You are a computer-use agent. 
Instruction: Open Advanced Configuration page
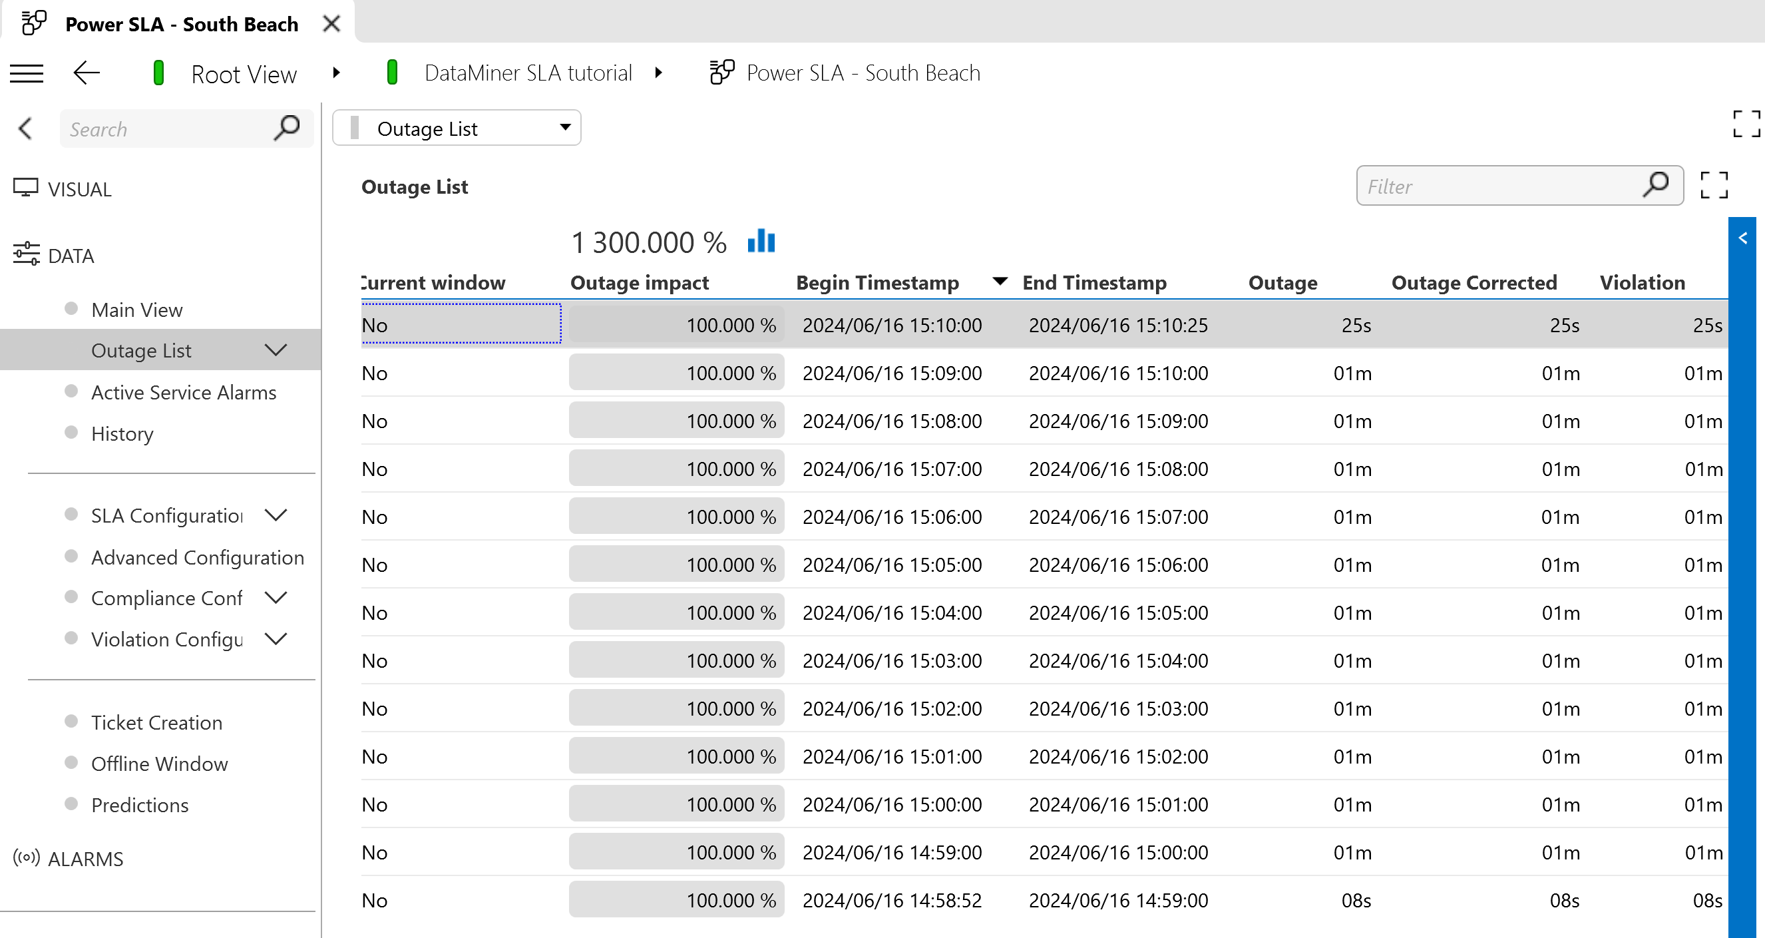197,557
